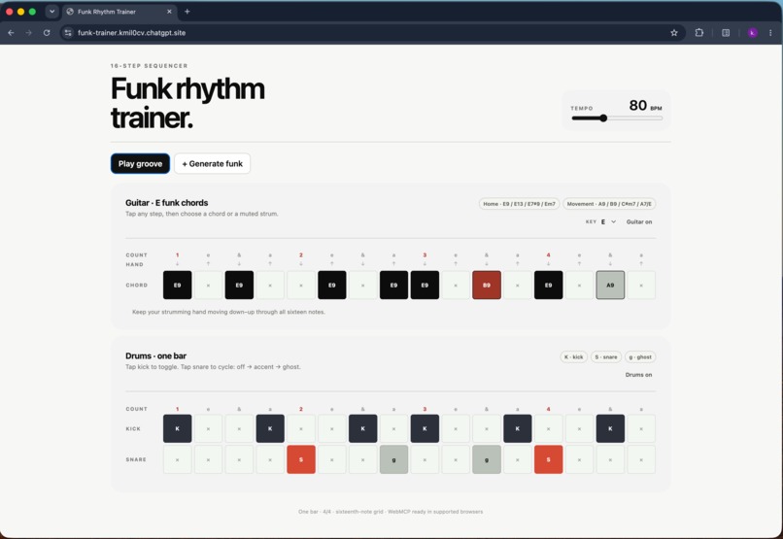Open a new browser tab with plus
The height and width of the screenshot is (539, 783).
[187, 12]
